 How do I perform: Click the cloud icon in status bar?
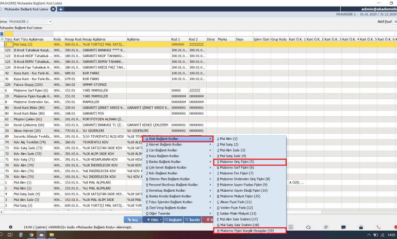click(x=308, y=227)
